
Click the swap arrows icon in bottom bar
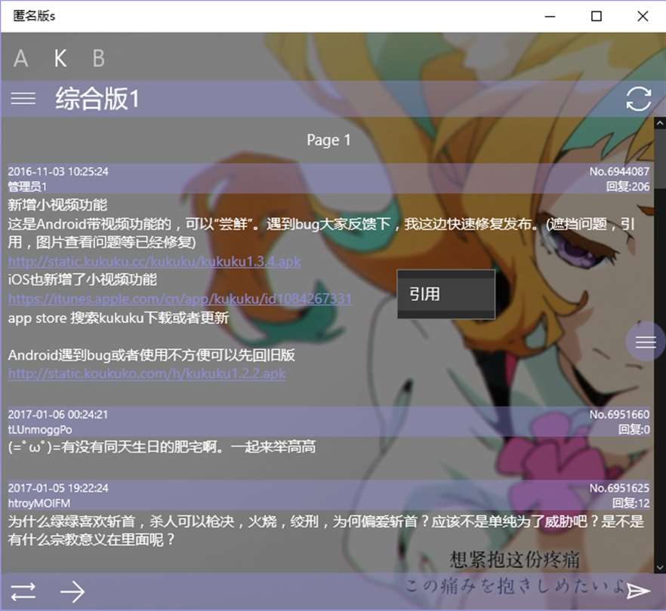point(23,592)
